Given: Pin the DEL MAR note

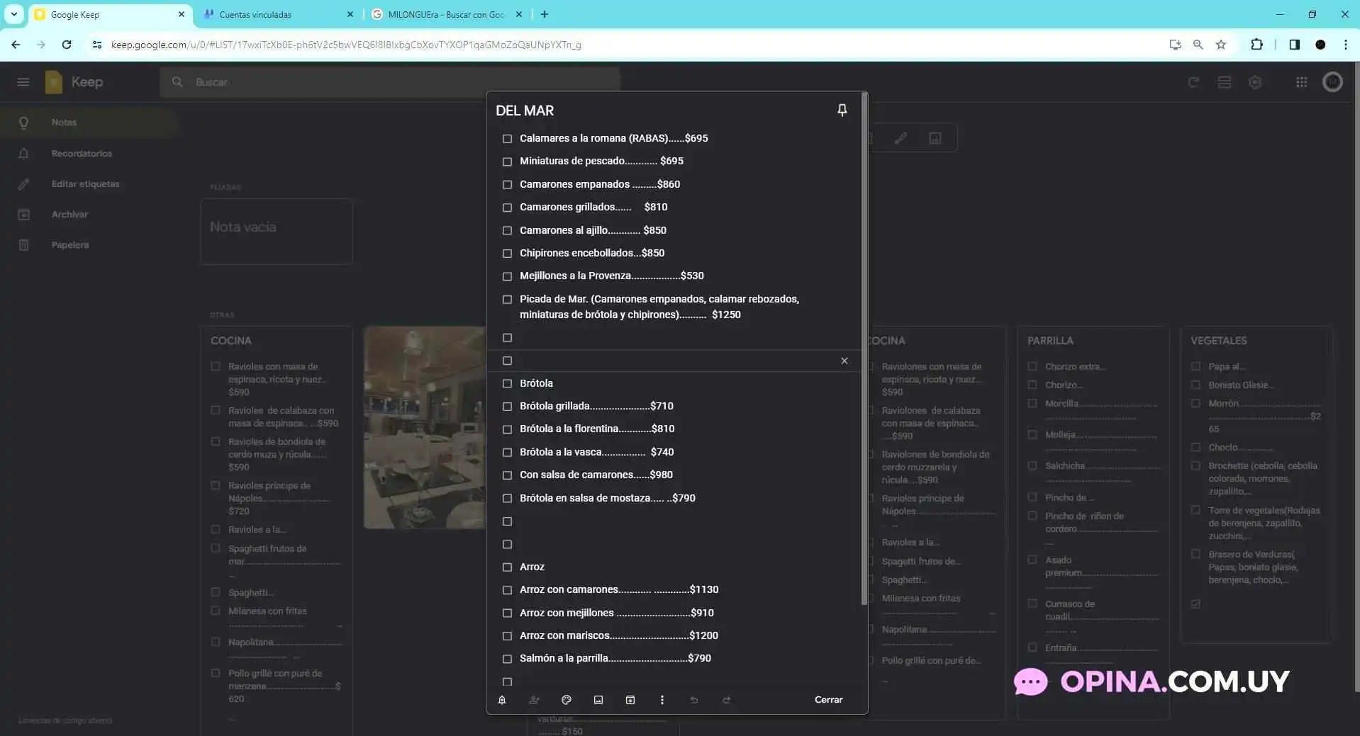Looking at the screenshot, I should click(842, 110).
